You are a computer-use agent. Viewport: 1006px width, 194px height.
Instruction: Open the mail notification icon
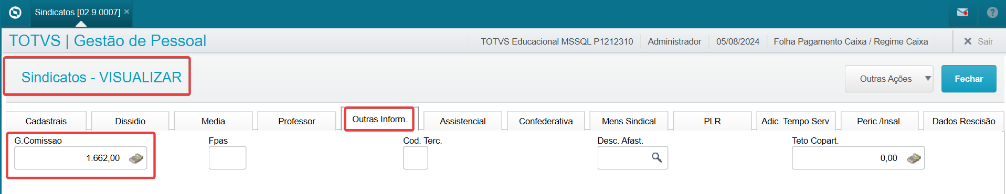pos(962,12)
